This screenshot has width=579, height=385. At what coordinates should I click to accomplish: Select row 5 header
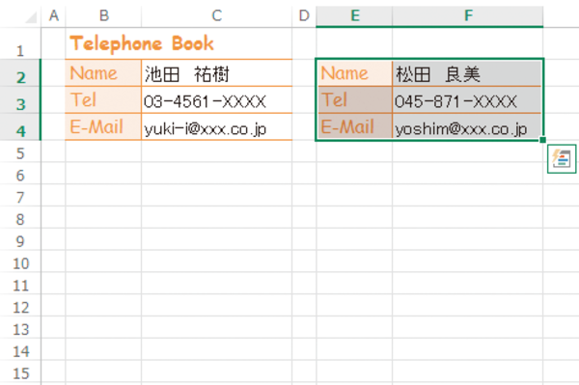click(20, 151)
